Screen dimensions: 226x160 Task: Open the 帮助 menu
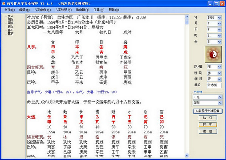pos(114,10)
